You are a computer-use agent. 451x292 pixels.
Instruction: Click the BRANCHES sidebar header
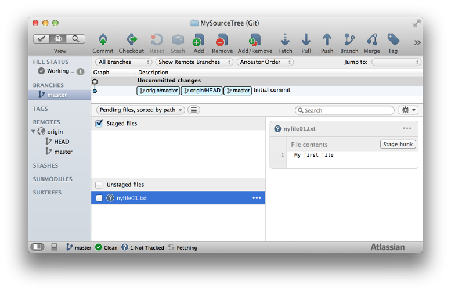click(48, 85)
